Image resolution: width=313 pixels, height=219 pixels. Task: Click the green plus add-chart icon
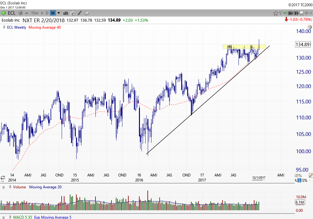3,13
